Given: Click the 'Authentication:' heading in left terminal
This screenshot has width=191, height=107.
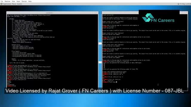Looking at the screenshot, I should pos(16,45).
